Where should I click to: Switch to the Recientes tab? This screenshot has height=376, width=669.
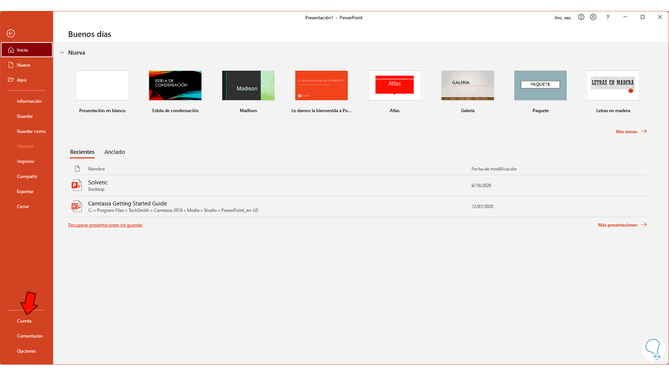(82, 152)
